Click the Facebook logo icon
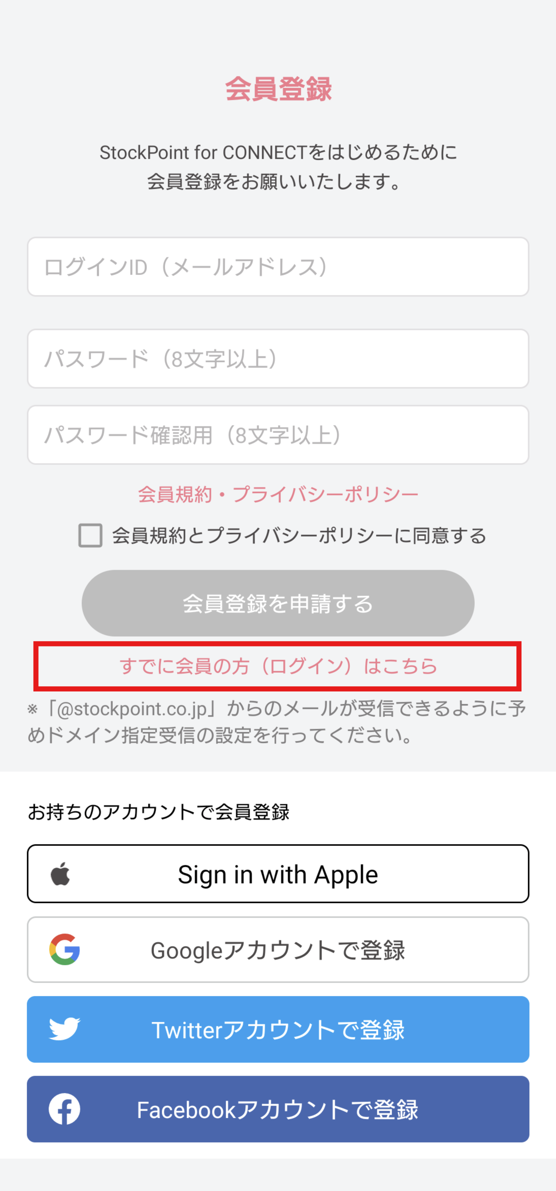This screenshot has width=556, height=1191. tap(65, 1109)
